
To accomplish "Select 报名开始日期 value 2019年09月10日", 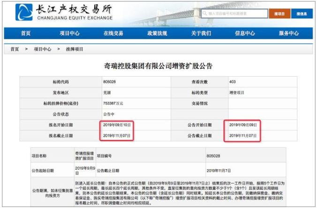I will pyautogui.click(x=117, y=125).
